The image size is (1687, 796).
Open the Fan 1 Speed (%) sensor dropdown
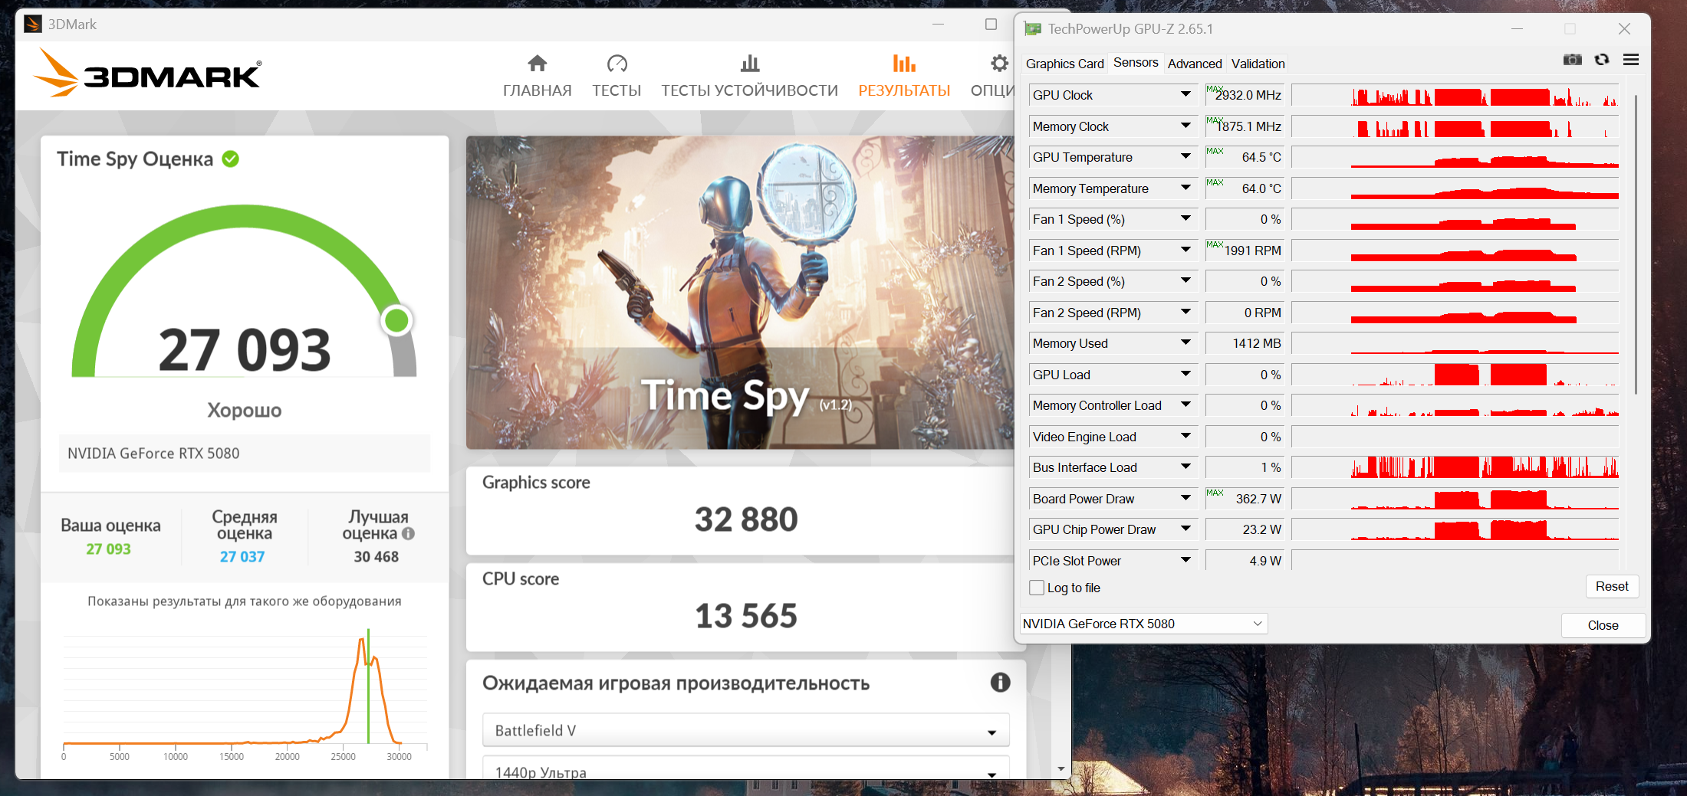(1186, 218)
